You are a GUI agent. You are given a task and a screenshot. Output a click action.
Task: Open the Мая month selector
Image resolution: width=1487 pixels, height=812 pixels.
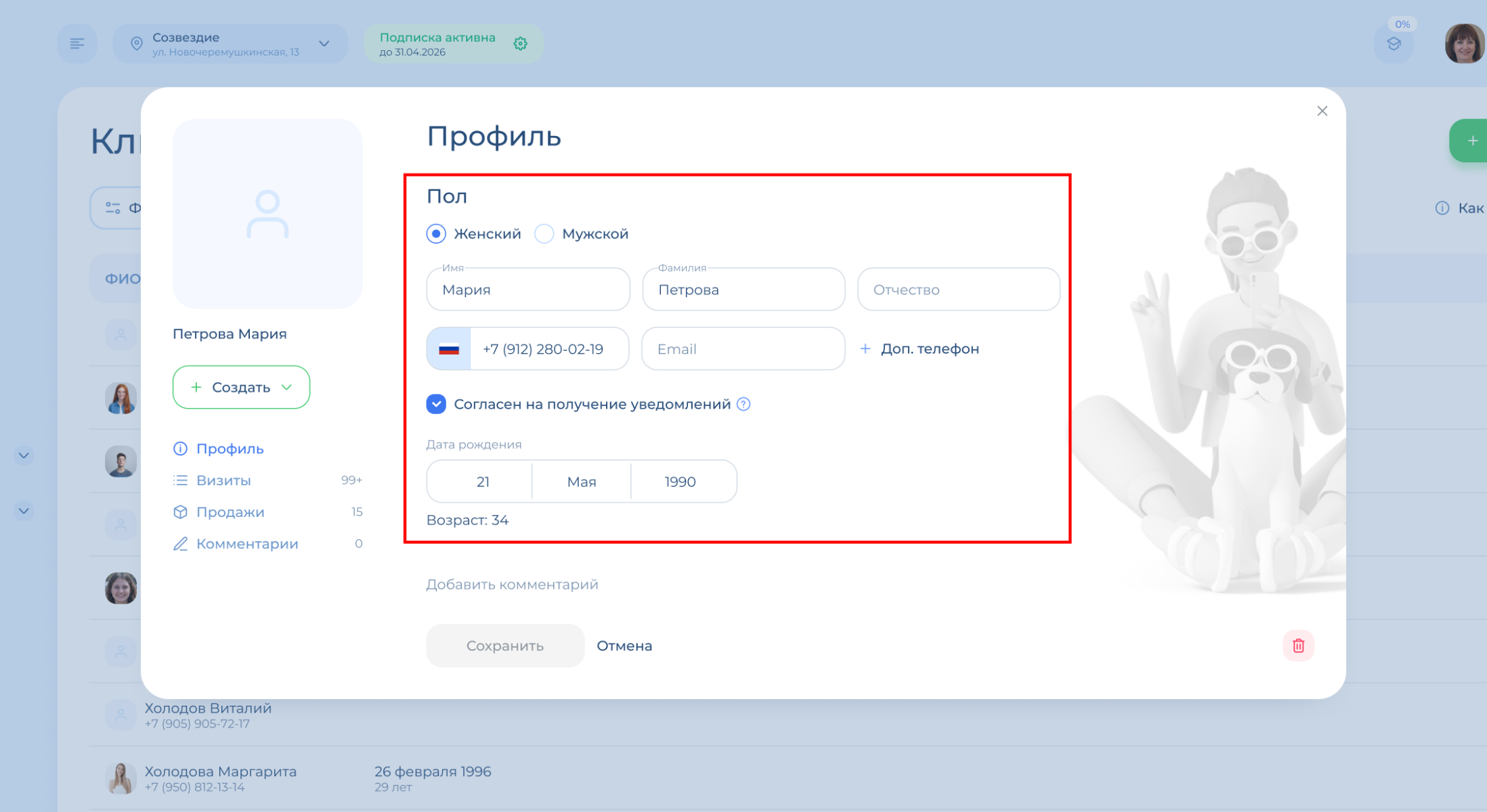coord(581,482)
